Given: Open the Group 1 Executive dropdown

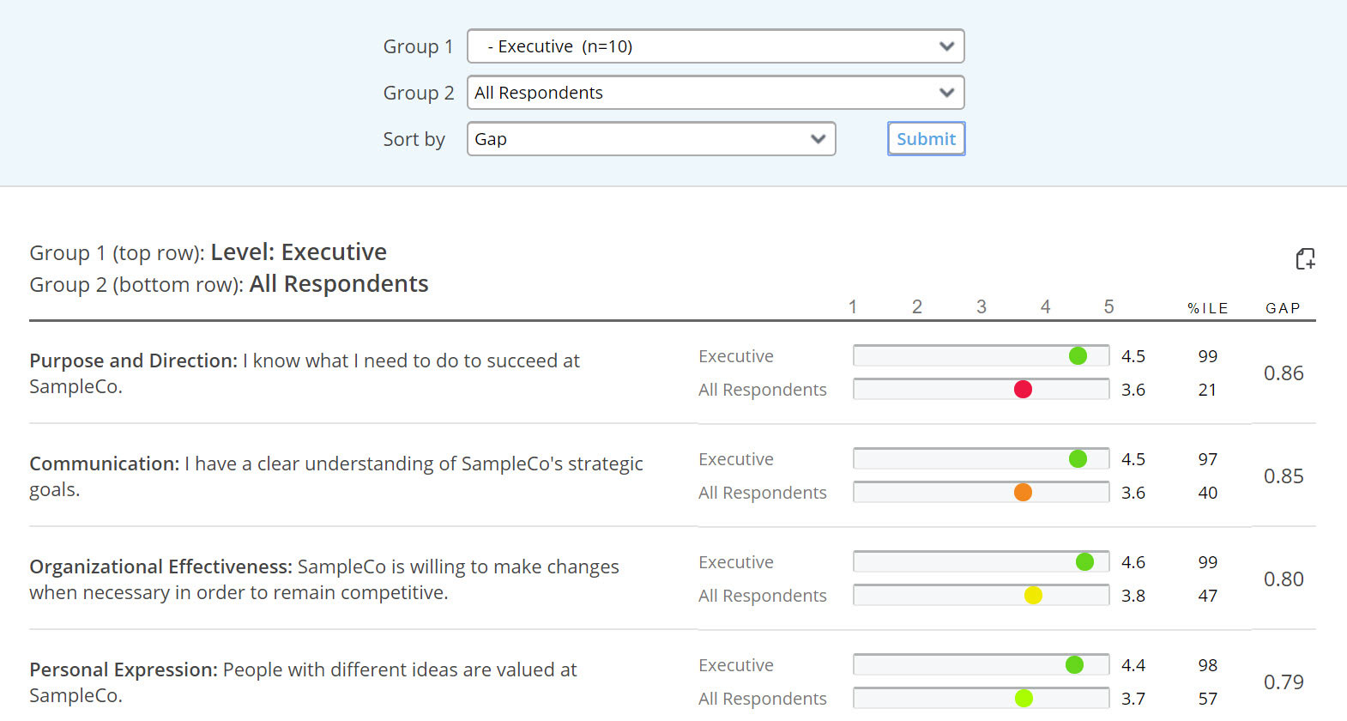Looking at the screenshot, I should (x=715, y=46).
